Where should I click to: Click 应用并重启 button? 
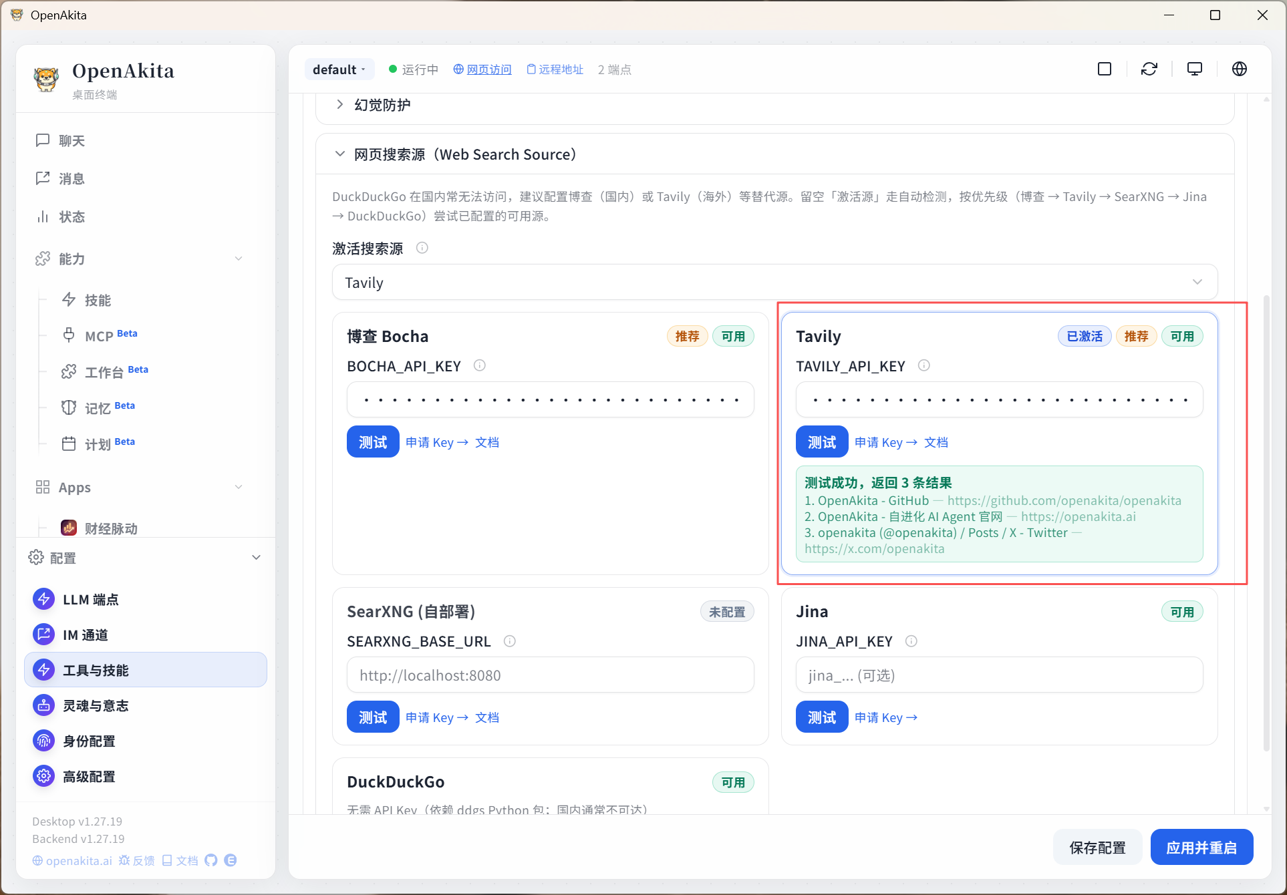tap(1201, 847)
